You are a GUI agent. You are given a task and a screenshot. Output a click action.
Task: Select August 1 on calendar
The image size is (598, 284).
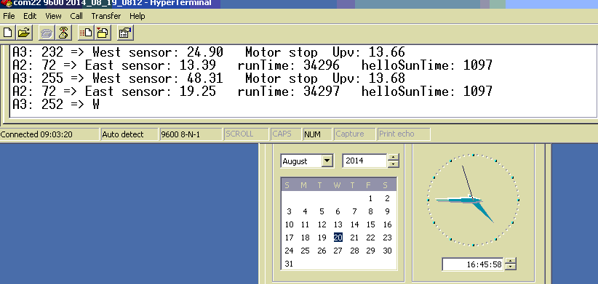pos(370,198)
